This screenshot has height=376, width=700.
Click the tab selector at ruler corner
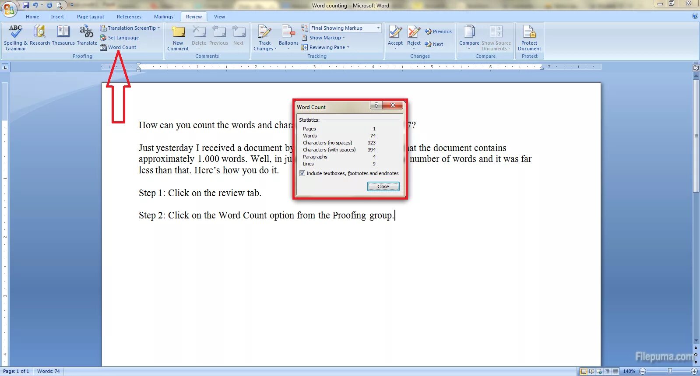tap(5, 67)
